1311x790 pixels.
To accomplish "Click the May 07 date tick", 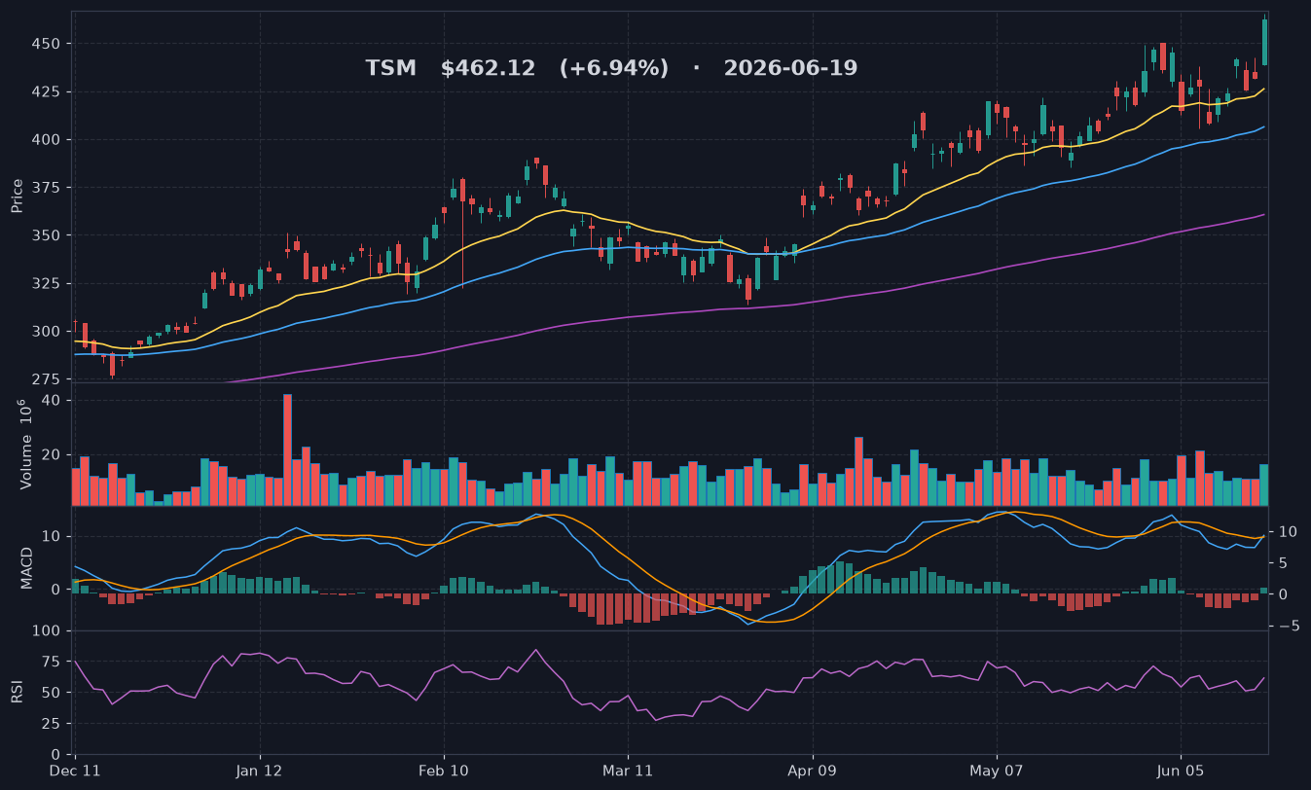I will (x=997, y=771).
